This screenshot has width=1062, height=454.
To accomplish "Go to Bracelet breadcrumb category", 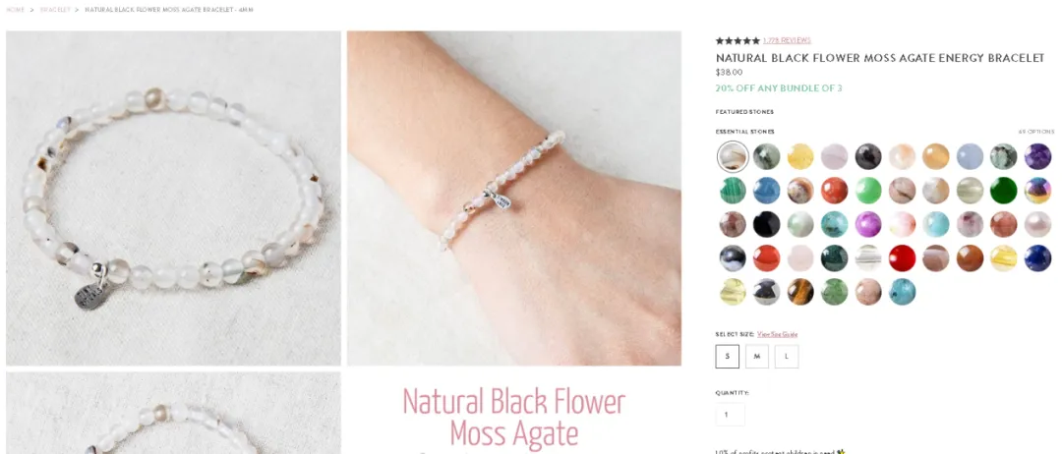I will [x=55, y=10].
